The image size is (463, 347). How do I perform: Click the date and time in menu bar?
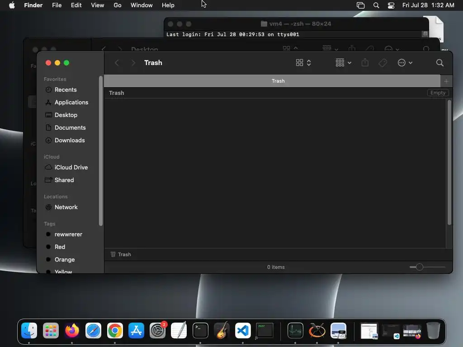[428, 5]
